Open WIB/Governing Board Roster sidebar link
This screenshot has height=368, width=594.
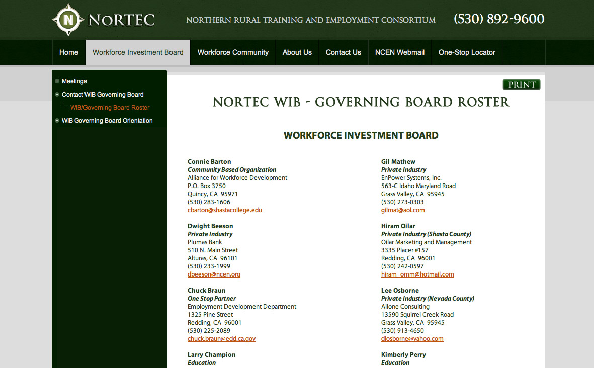(110, 108)
